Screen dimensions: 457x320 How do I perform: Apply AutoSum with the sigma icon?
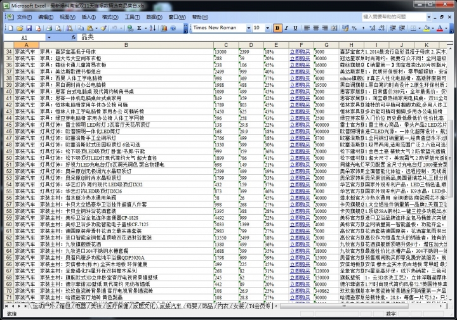139,29
